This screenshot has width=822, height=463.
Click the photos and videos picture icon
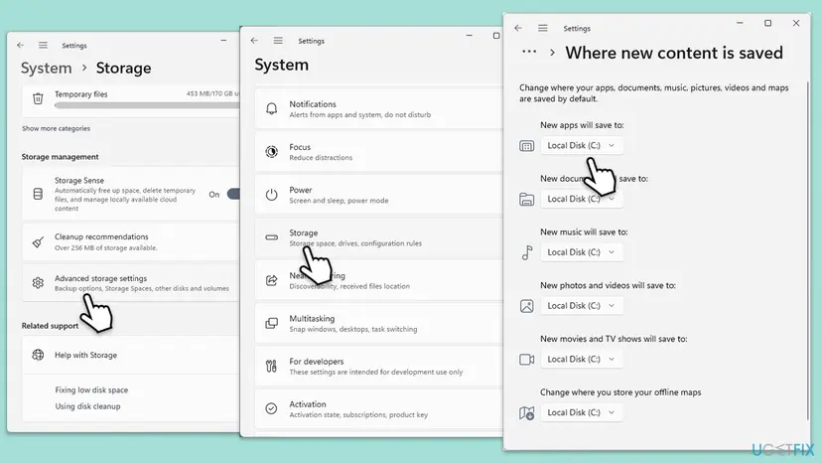526,306
